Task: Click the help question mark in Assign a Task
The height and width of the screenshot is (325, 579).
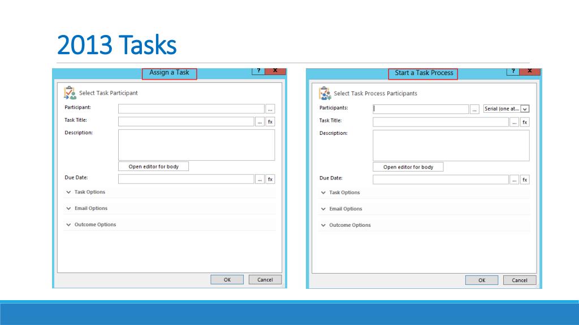Action: tap(258, 71)
